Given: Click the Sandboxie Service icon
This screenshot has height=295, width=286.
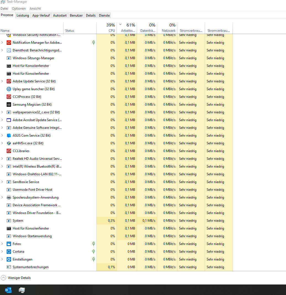Looking at the screenshot, I should pyautogui.click(x=9, y=182).
